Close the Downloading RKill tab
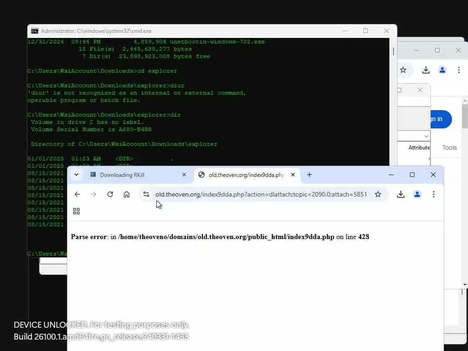The height and width of the screenshot is (351, 468). coord(184,175)
